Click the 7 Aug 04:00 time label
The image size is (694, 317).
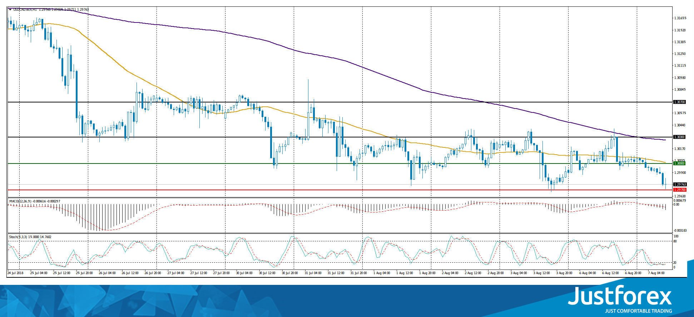(x=656, y=273)
